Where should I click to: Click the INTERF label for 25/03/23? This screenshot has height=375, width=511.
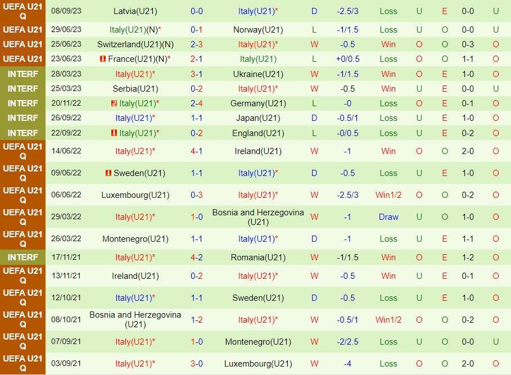23,89
